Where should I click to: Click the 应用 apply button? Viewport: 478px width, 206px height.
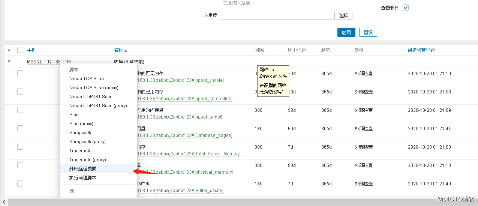click(346, 32)
